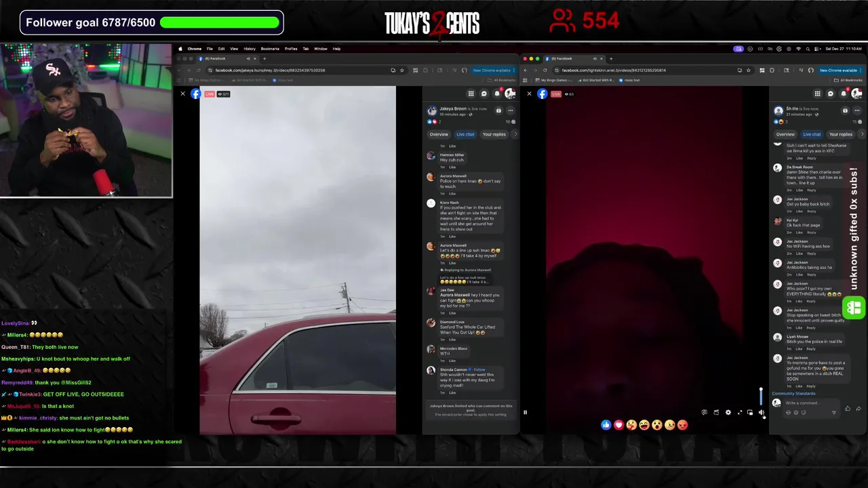This screenshot has width=868, height=488.
Task: Mute the right video's speaker icon
Action: [761, 412]
